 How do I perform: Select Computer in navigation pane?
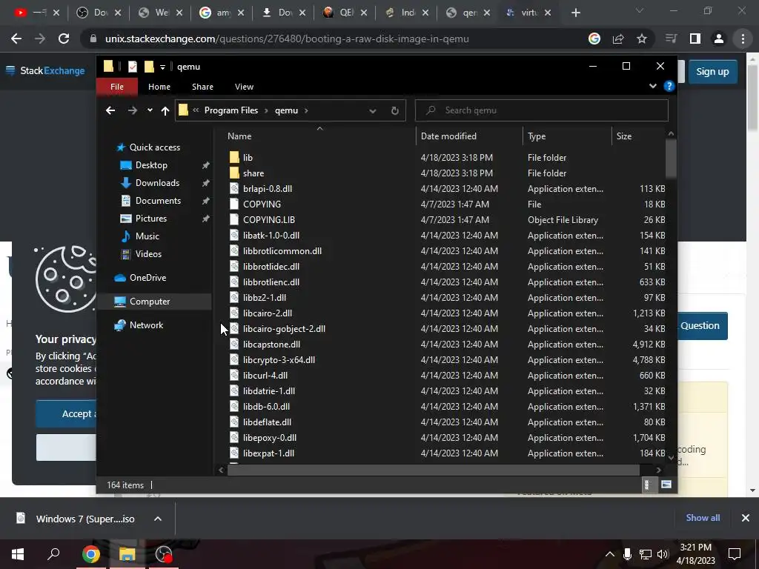(150, 302)
